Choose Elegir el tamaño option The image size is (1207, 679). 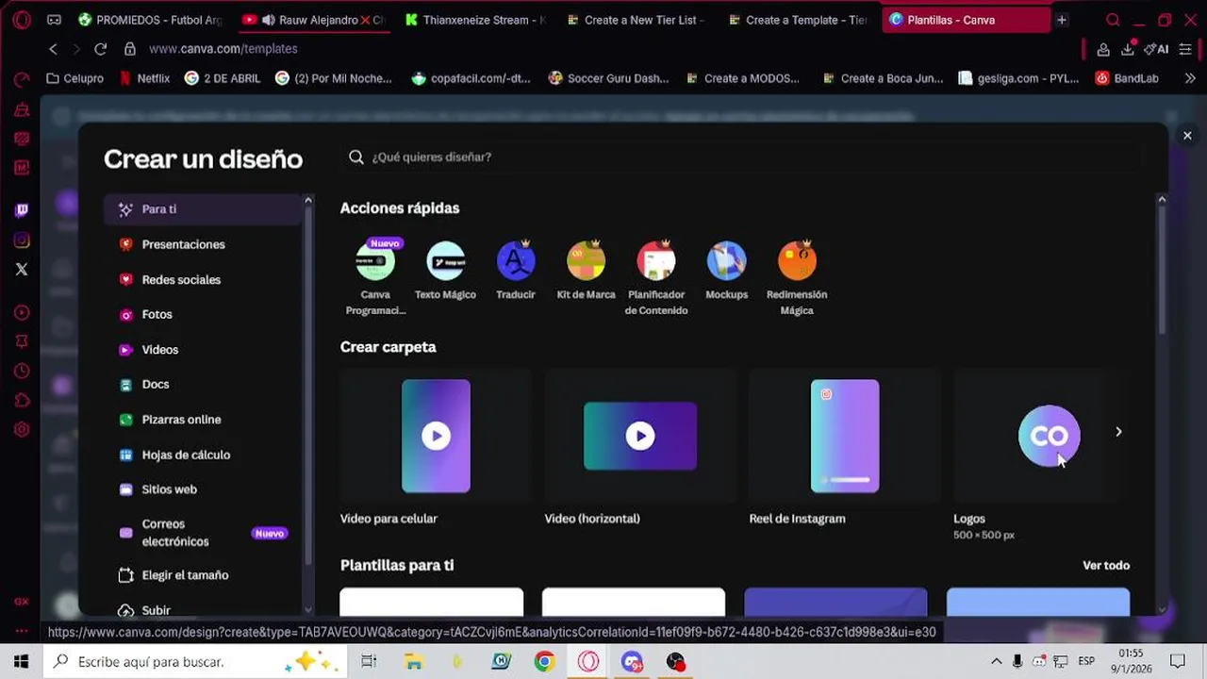[x=202, y=575]
